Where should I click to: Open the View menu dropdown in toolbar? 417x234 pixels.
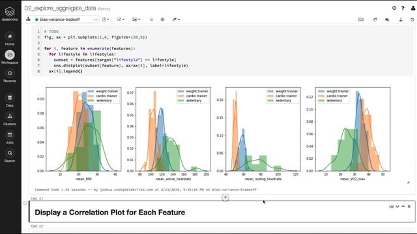click(136, 19)
